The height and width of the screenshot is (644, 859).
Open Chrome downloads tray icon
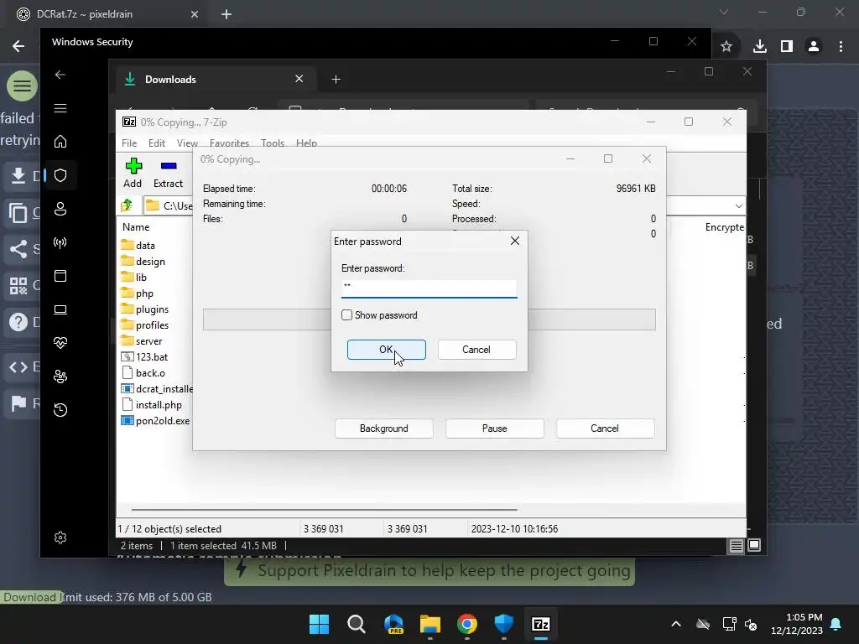coord(759,47)
